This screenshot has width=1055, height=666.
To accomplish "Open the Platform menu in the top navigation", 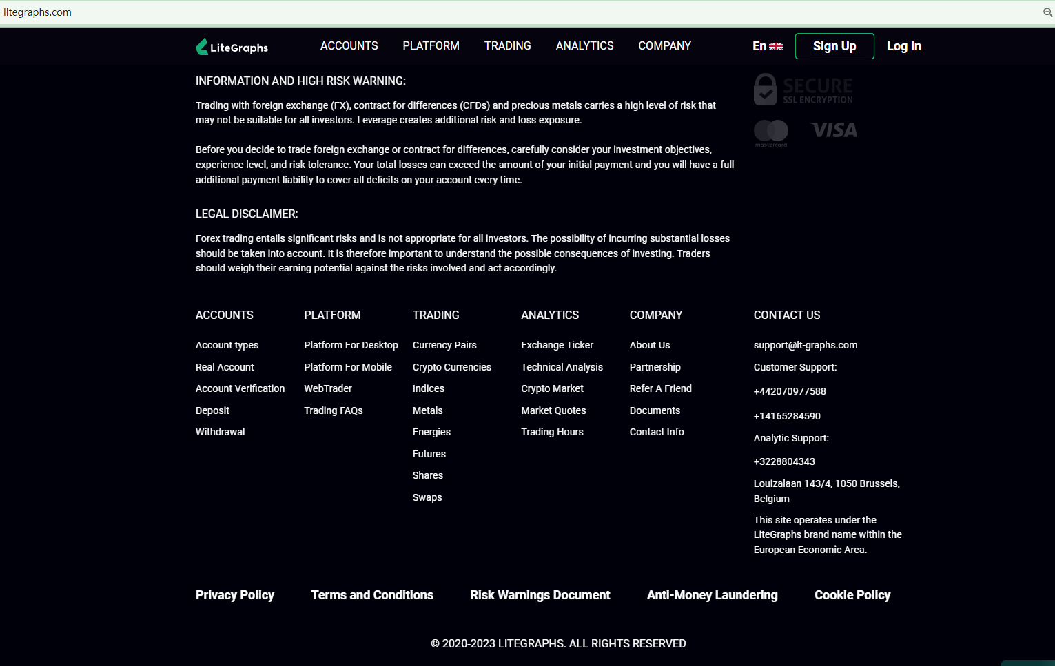I will [x=431, y=45].
